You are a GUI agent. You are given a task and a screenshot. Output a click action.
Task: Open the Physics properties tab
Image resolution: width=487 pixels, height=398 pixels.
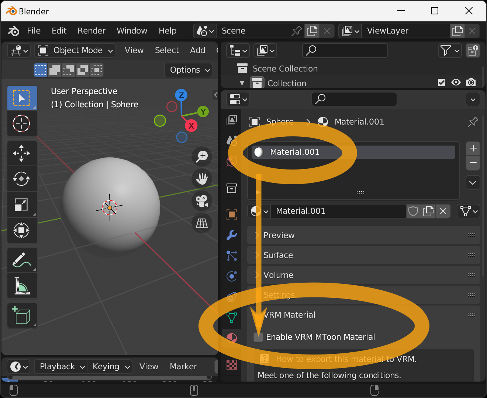point(232,276)
